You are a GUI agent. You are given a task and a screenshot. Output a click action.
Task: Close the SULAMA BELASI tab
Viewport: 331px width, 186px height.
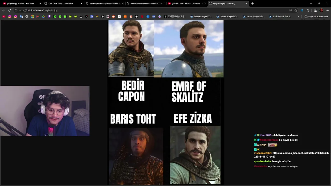(x=205, y=4)
